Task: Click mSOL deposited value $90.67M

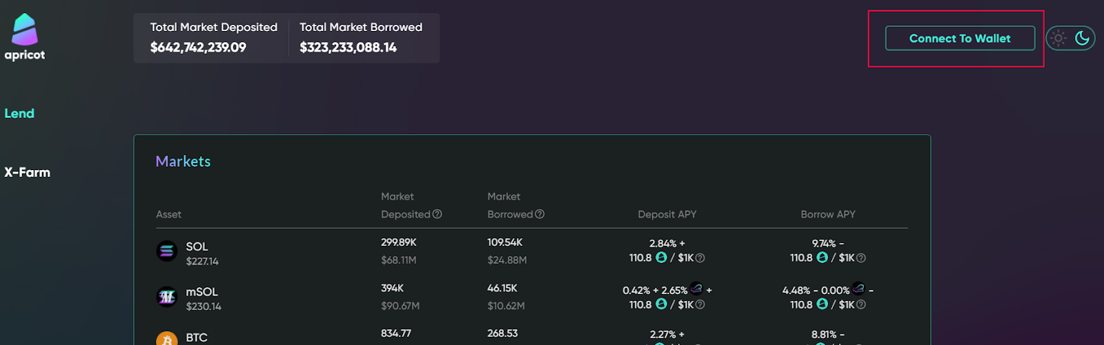Action: [400, 306]
